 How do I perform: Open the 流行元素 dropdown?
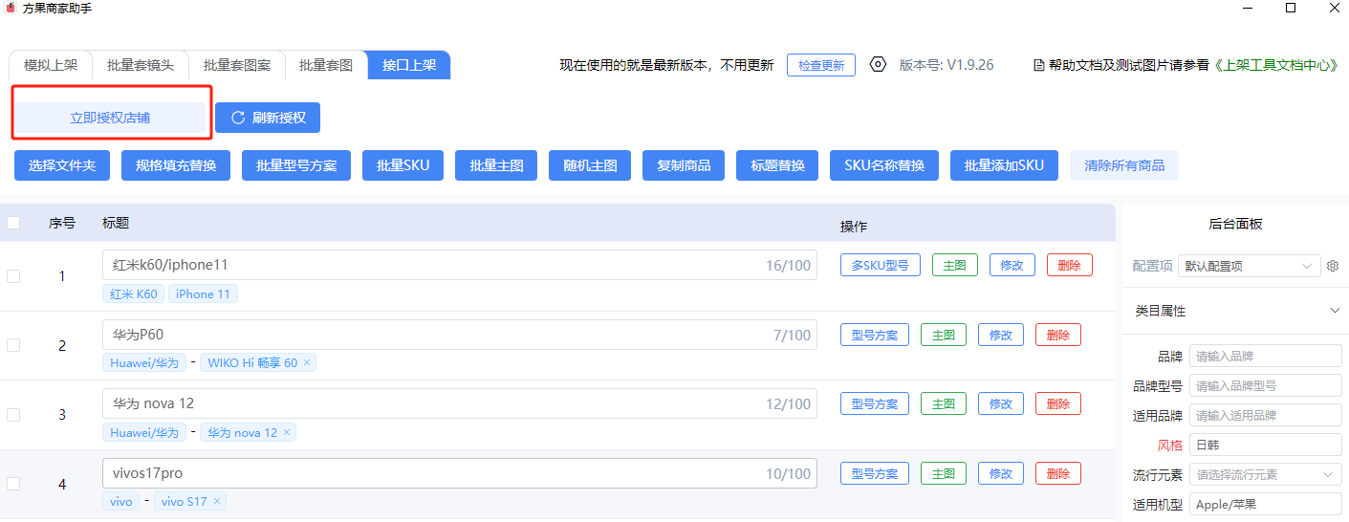(x=1266, y=474)
